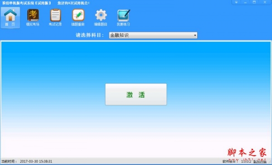Screen dimensions: 272x165
Task: Click the 您还有8次试用机会 trial notice text
Action: click(x=73, y=3)
